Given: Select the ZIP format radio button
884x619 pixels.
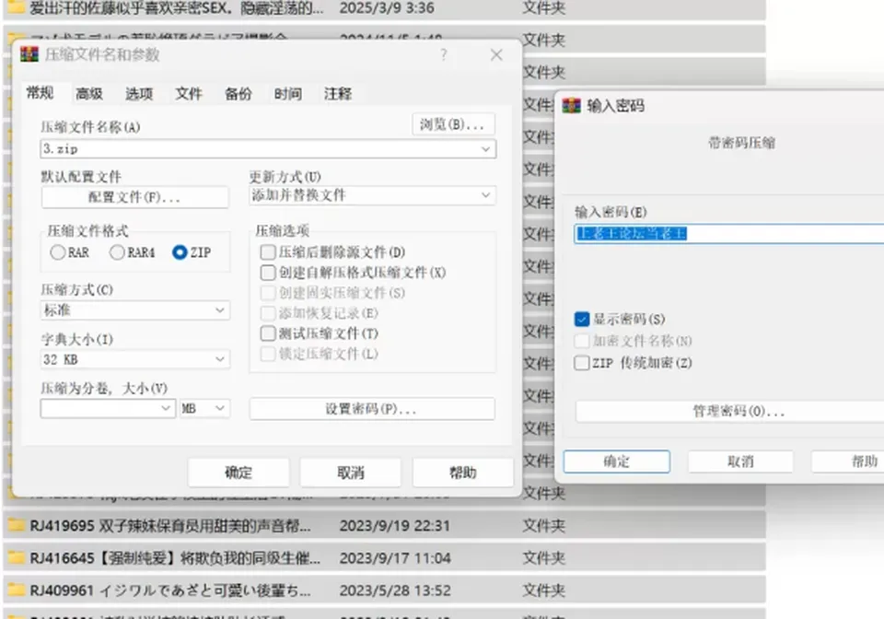Looking at the screenshot, I should (x=180, y=252).
